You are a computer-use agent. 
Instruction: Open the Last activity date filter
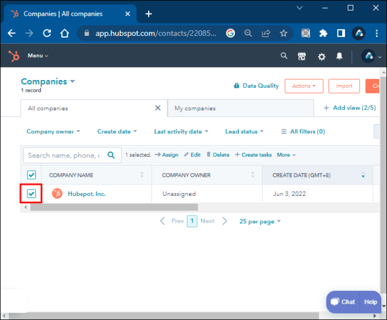pos(181,131)
